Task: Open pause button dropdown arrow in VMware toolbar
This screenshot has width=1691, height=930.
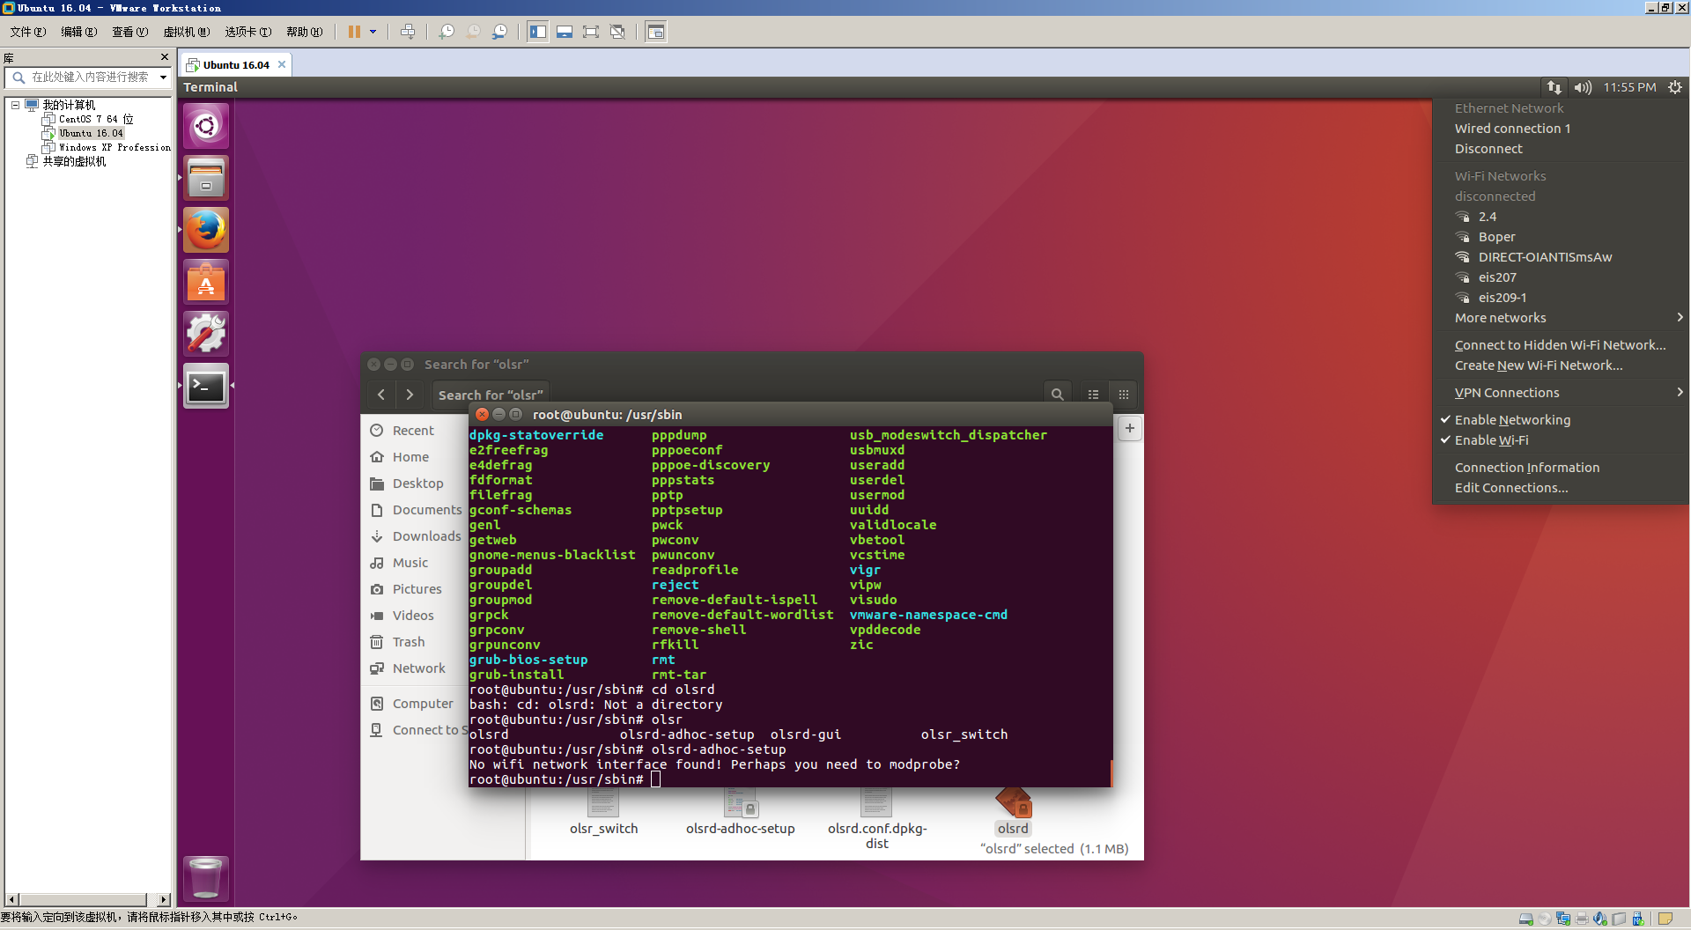Action: pos(373,32)
